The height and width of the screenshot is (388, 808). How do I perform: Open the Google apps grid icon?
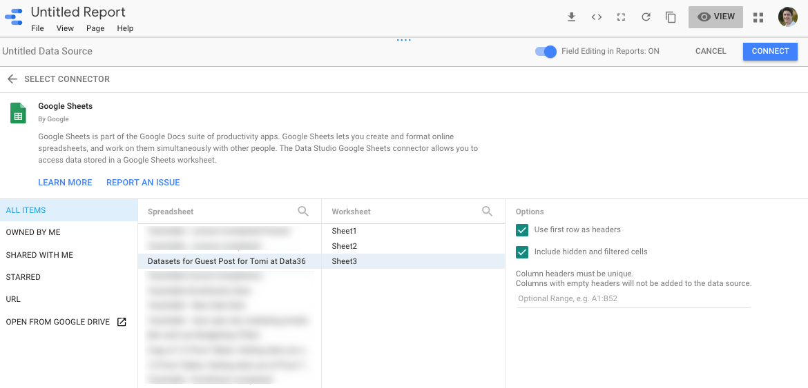(x=758, y=17)
